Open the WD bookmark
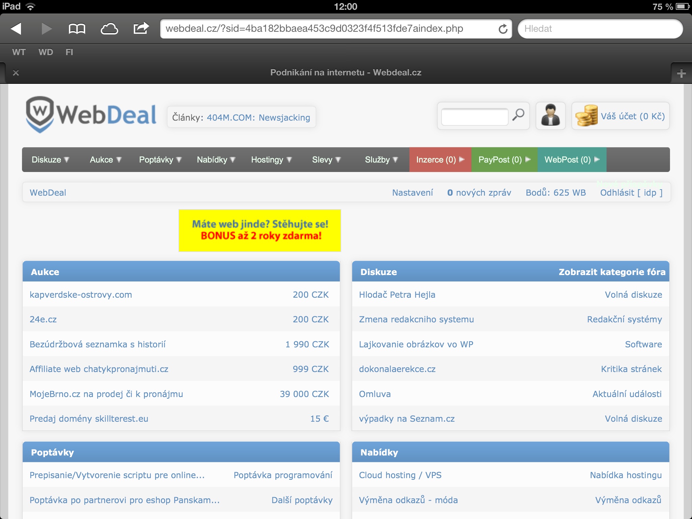Image resolution: width=692 pixels, height=519 pixels. tap(46, 52)
